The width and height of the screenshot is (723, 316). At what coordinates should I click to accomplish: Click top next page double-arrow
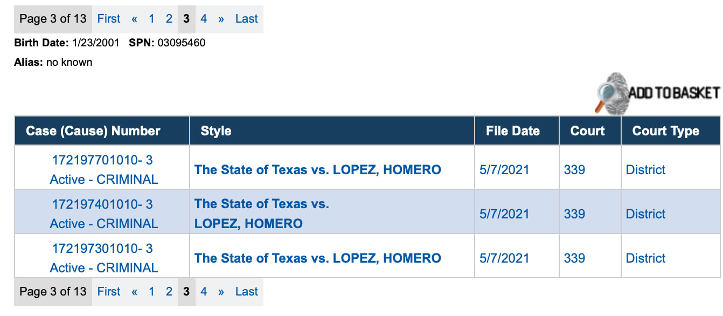[221, 19]
